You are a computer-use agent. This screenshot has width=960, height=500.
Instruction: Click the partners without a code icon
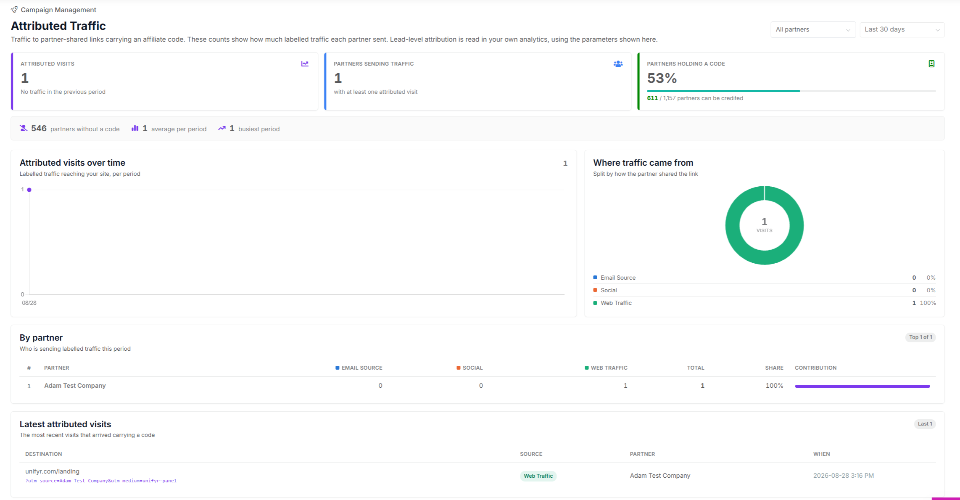pos(24,128)
